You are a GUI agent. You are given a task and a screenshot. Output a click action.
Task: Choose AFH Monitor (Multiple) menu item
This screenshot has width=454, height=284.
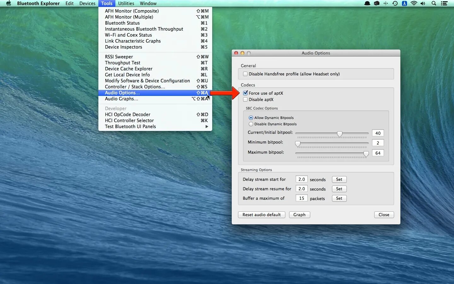click(x=155, y=17)
